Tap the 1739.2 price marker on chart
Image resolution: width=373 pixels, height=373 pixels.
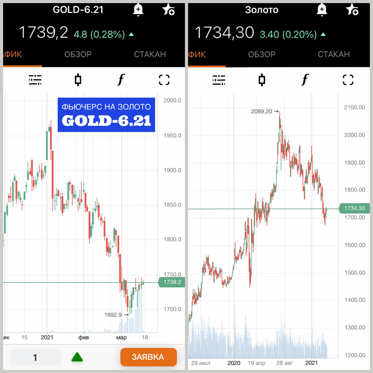[172, 282]
